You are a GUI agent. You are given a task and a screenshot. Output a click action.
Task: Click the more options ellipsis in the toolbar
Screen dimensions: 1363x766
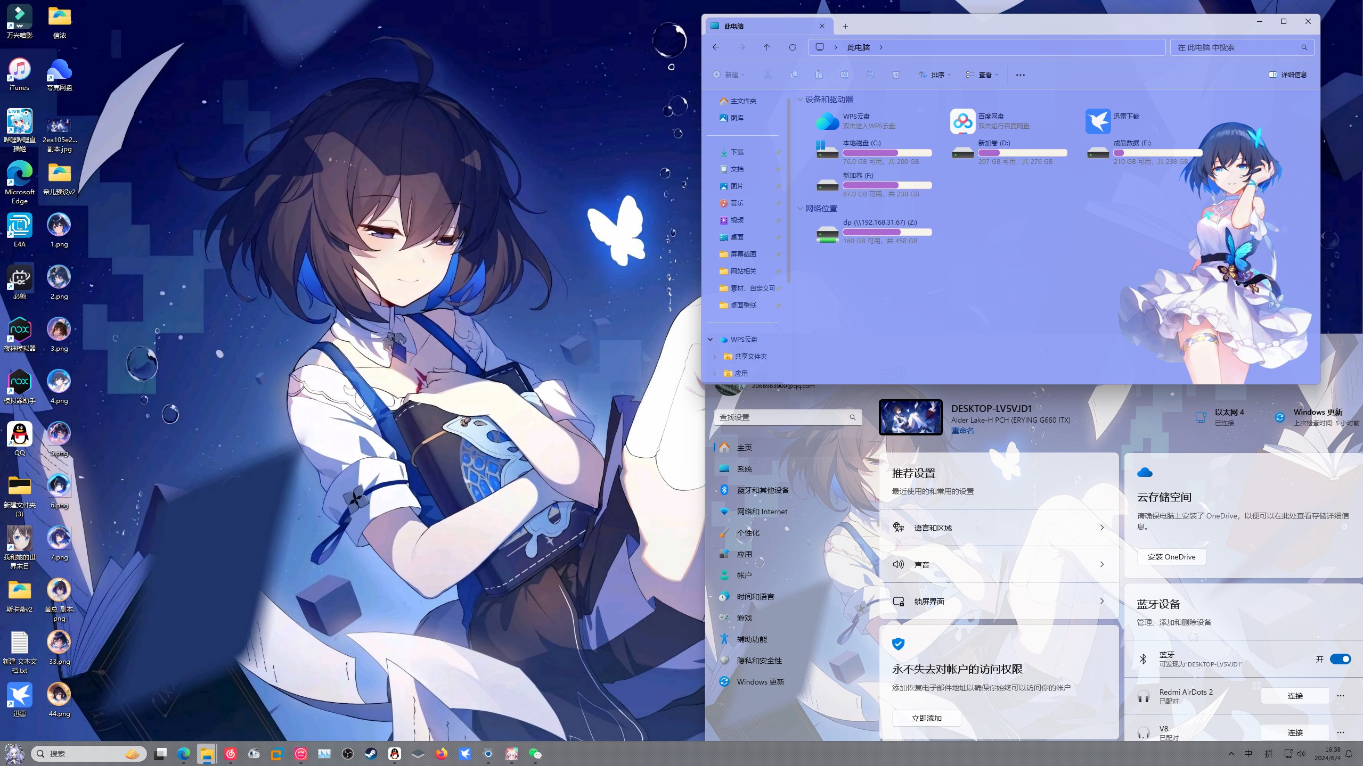[x=1020, y=75]
